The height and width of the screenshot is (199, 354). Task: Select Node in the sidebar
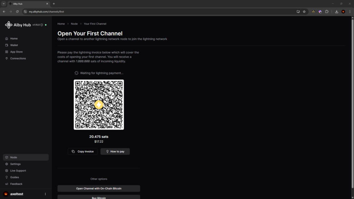point(13,158)
